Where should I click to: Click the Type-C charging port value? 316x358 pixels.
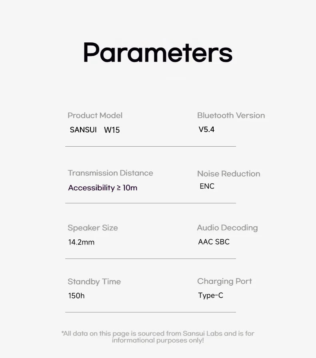tap(210, 295)
